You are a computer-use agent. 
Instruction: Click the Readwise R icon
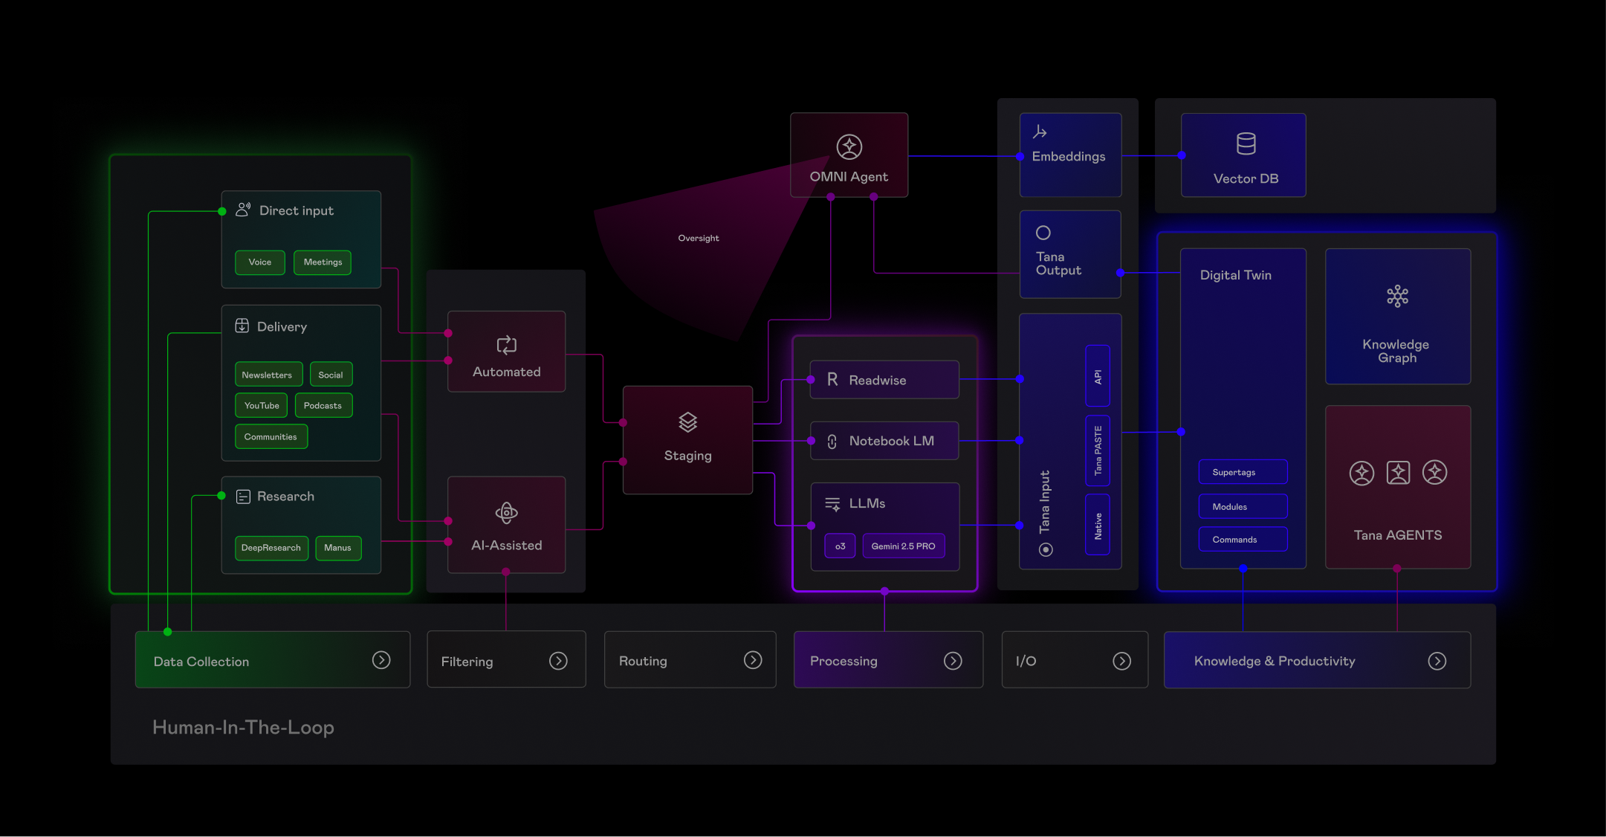coord(832,380)
